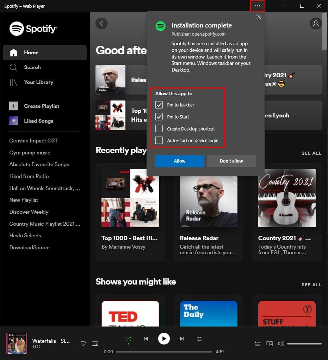
Task: Open the Genshin Impact OST playlist
Action: pyautogui.click(x=33, y=141)
